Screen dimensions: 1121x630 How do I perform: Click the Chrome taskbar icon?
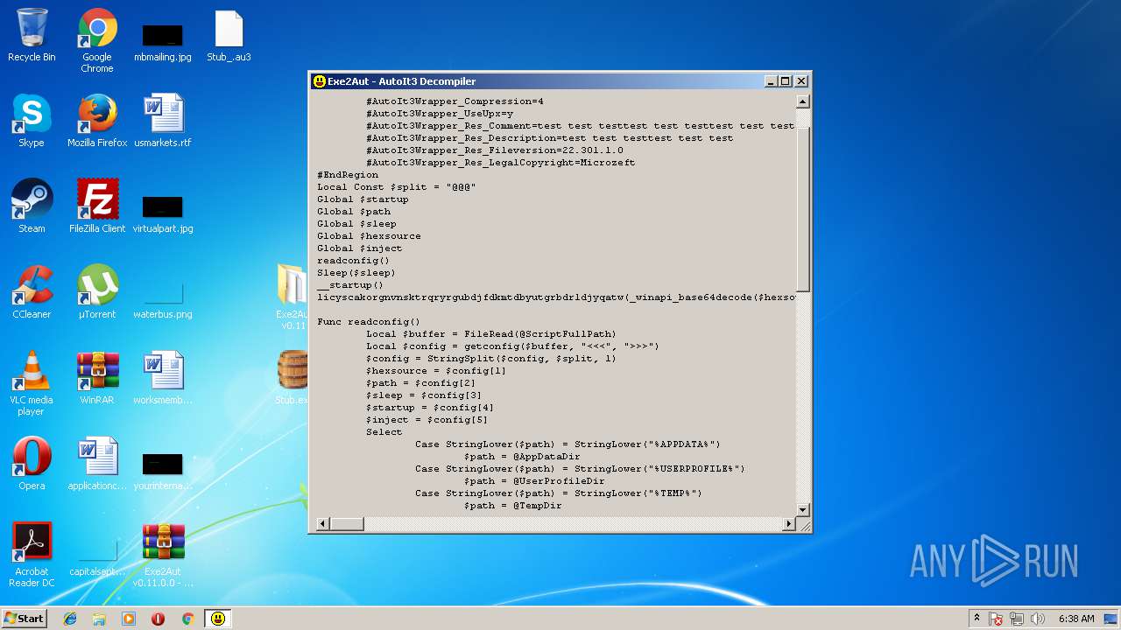(x=187, y=619)
